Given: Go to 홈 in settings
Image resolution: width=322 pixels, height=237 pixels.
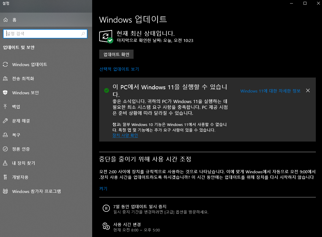Looking at the screenshot, I should pos(46,20).
